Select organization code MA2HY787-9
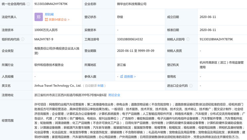This screenshot has height=140, width=247. pos(44,39)
